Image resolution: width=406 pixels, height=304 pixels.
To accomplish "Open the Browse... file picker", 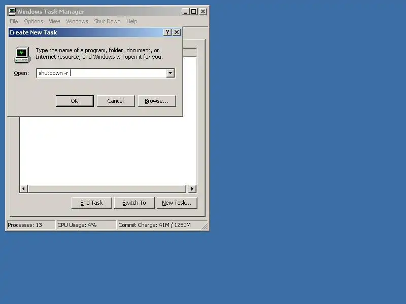I will (157, 101).
